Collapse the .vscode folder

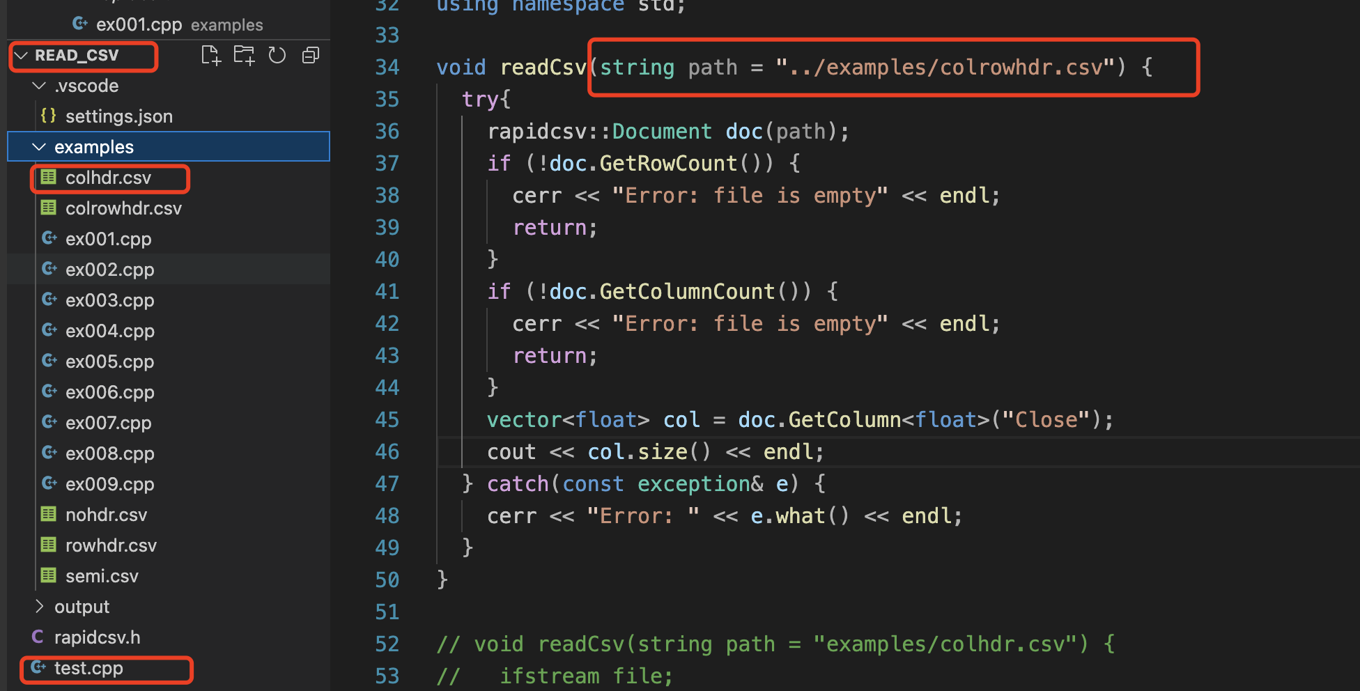39,86
